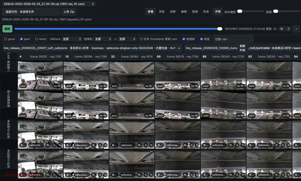
Task: Click safezone badge on cam 92 first 多机矫正+时序 row
Action: [x=264, y=145]
